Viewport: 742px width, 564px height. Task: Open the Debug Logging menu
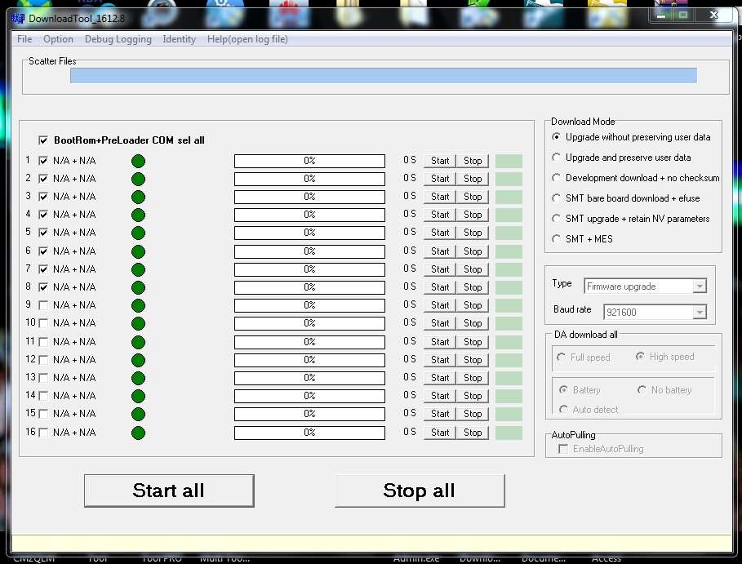pyautogui.click(x=118, y=39)
